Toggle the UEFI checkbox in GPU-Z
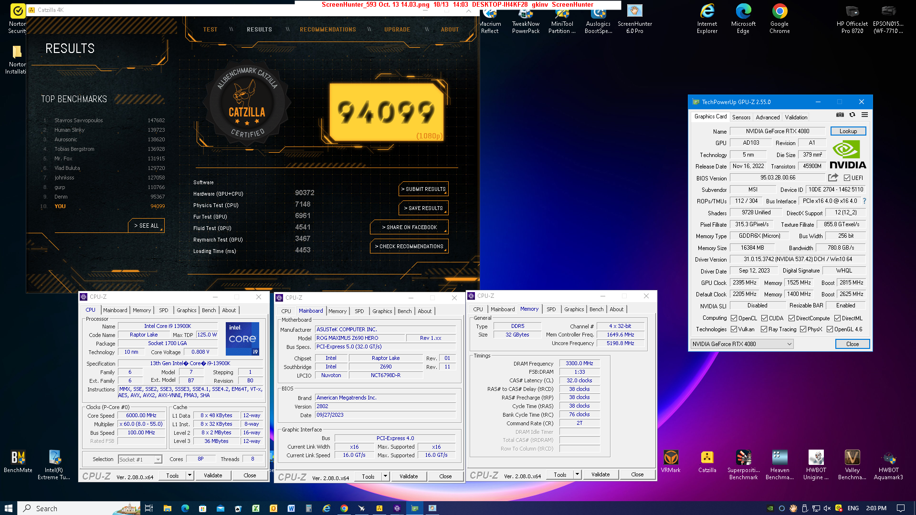The width and height of the screenshot is (916, 515). click(x=847, y=178)
